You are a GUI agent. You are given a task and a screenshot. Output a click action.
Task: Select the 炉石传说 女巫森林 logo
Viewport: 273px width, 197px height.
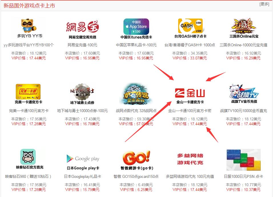click(136, 94)
